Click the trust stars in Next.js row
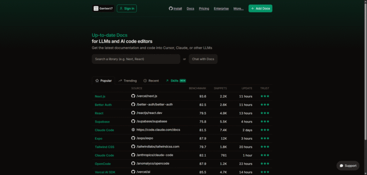This screenshot has width=367, height=175. tap(265, 96)
